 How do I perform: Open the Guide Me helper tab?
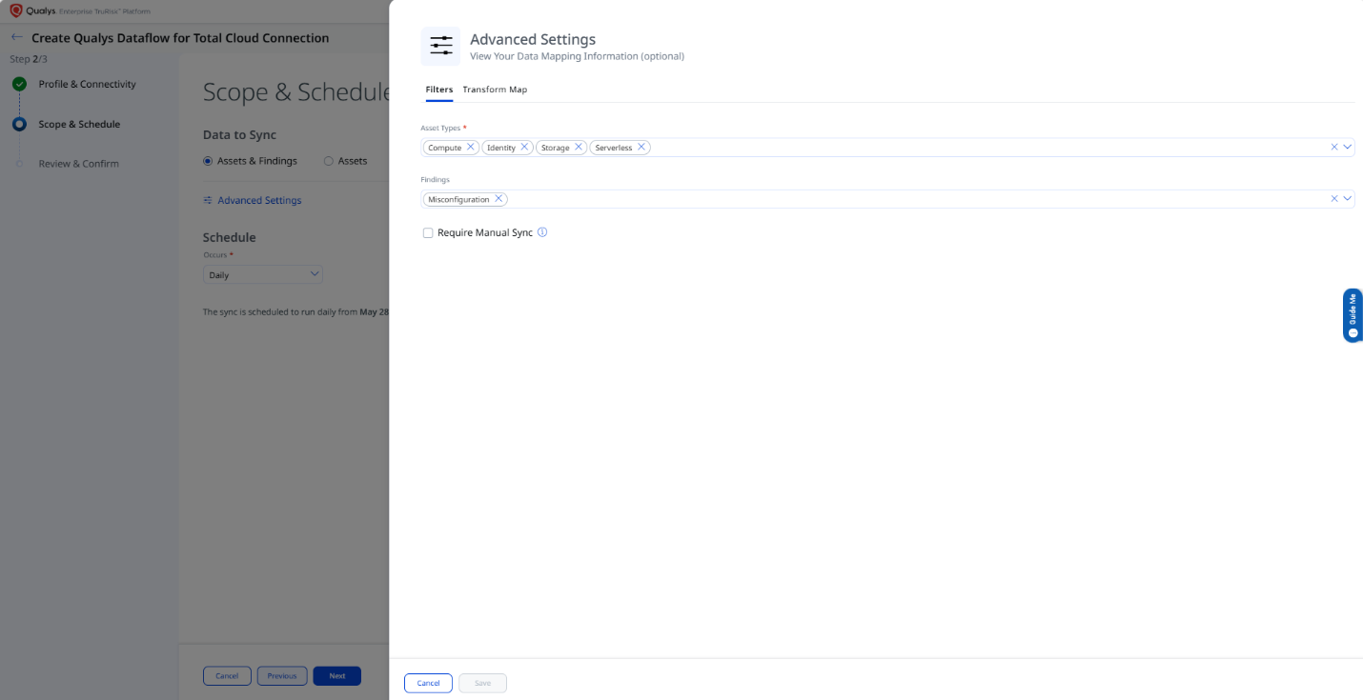tap(1353, 315)
